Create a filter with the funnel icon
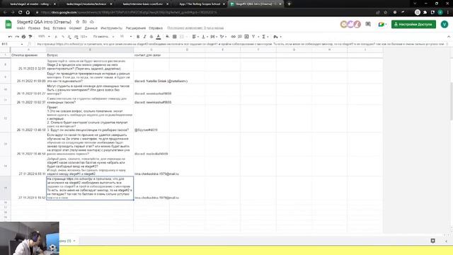 tap(253, 37)
